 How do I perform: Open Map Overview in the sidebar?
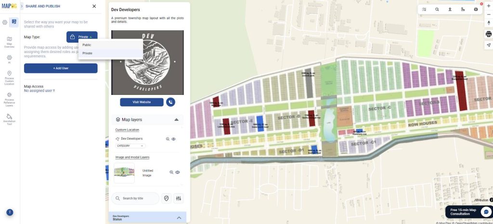(9, 42)
